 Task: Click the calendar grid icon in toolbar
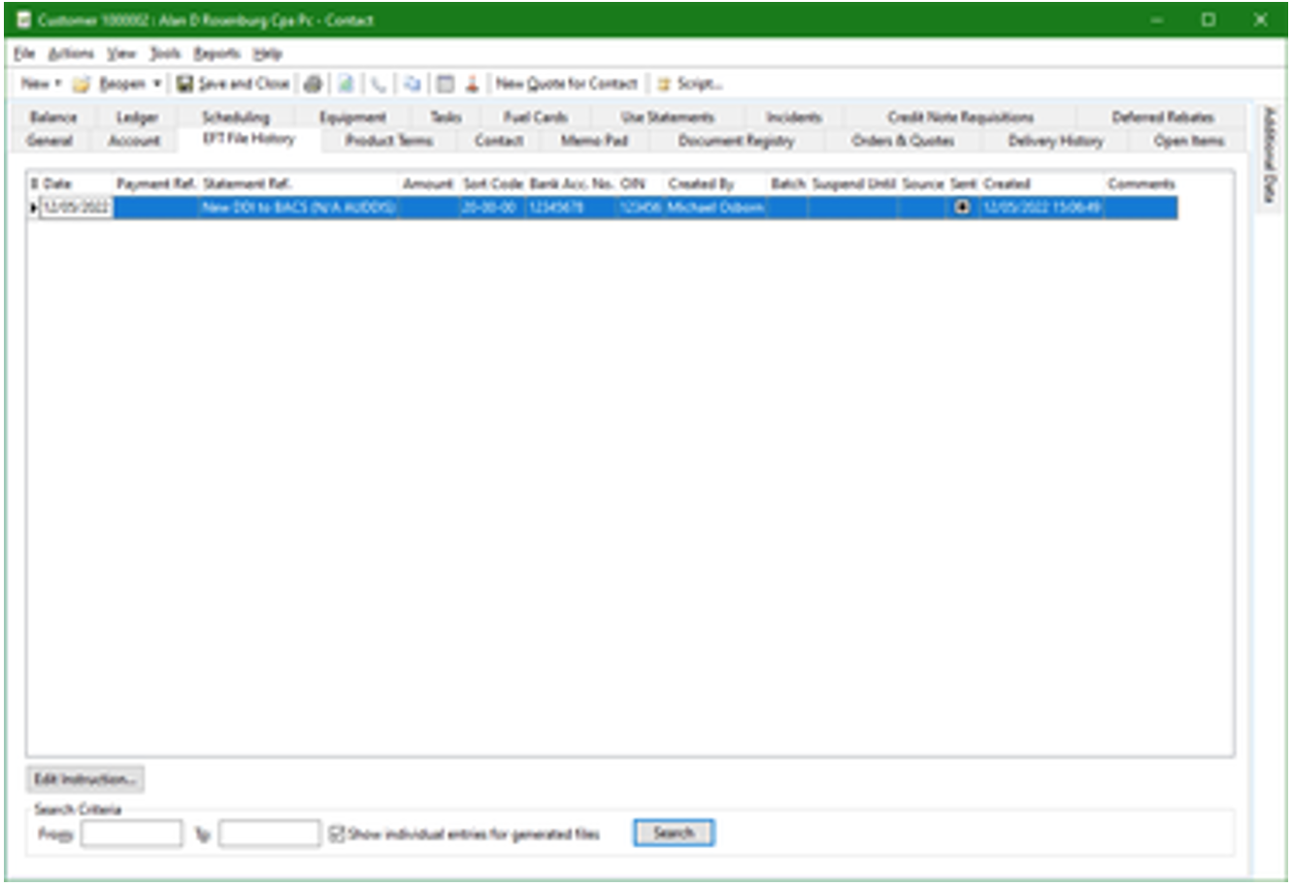(445, 84)
